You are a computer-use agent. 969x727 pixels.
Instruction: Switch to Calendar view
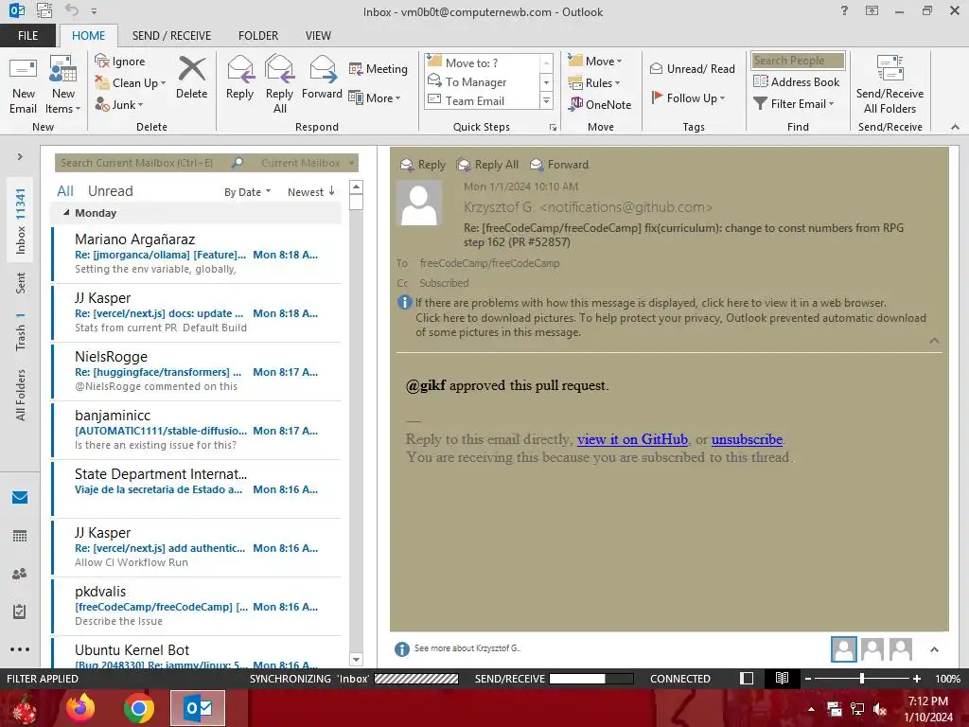coord(20,536)
